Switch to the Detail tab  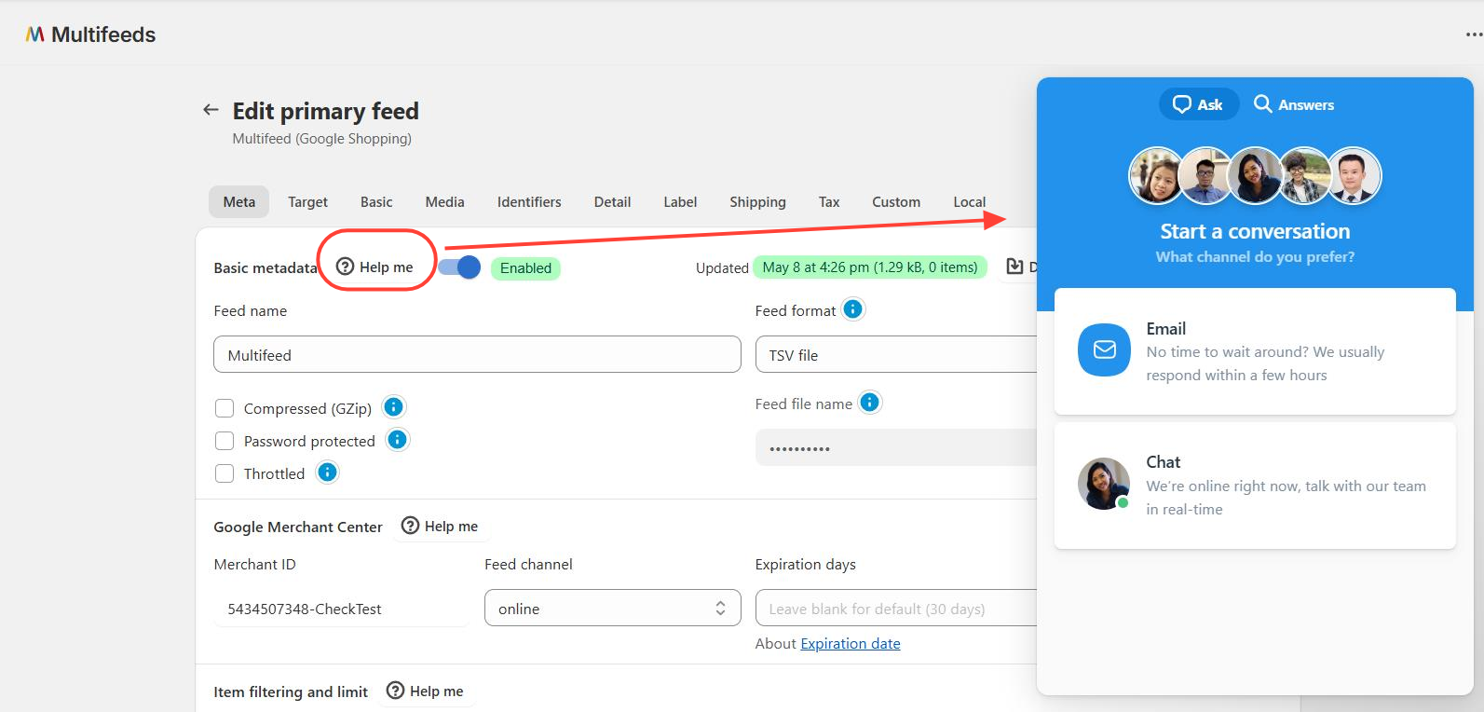pos(613,201)
